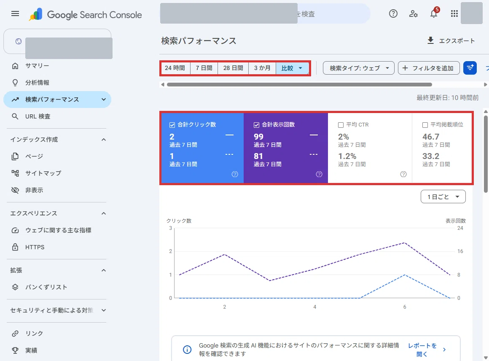
Task: Click the 46.7 average position value
Action: tap(431, 137)
